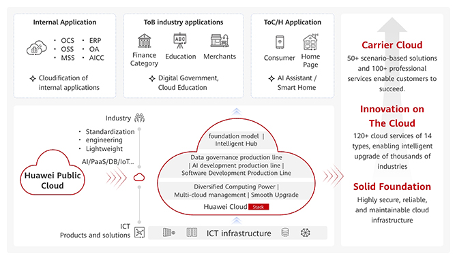This screenshot has width=457, height=260.
Task: Click the Finance Category bank icon
Action: click(x=145, y=41)
